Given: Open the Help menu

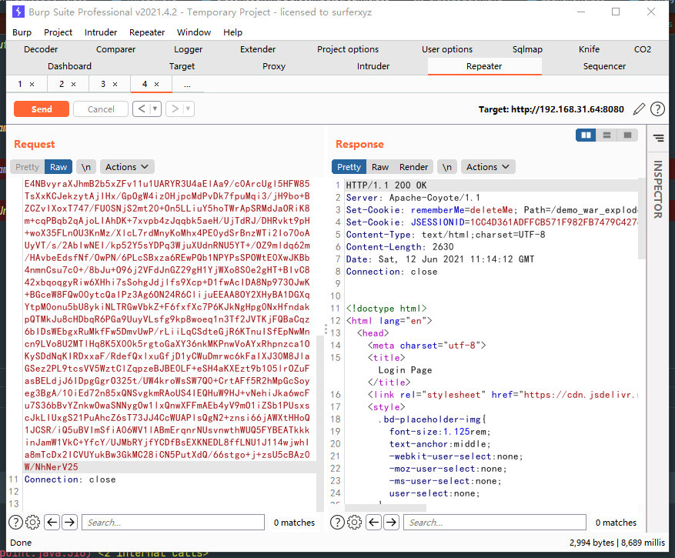Looking at the screenshot, I should 233,32.
